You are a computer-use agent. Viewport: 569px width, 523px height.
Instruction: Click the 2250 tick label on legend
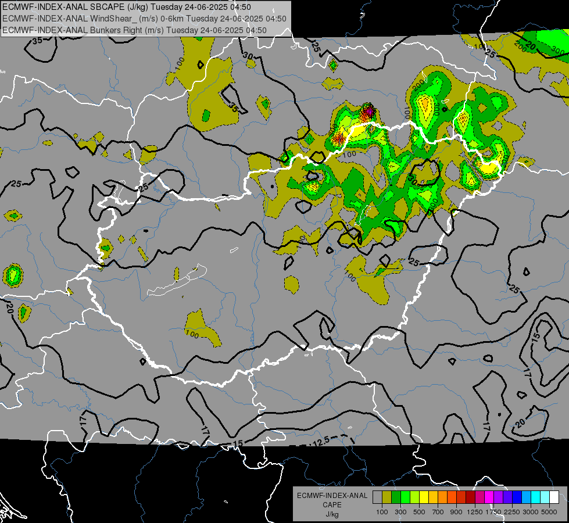(x=512, y=512)
